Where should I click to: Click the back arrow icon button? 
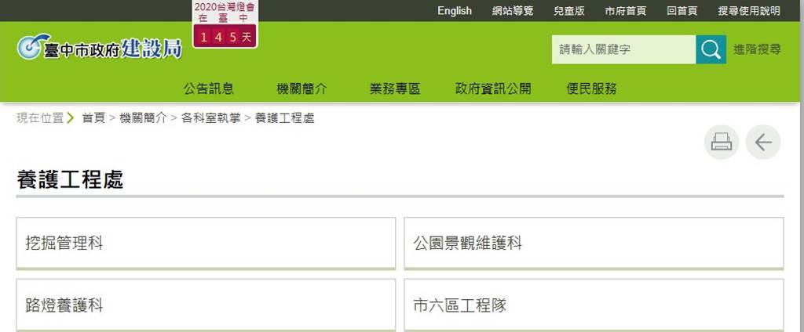coord(762,142)
